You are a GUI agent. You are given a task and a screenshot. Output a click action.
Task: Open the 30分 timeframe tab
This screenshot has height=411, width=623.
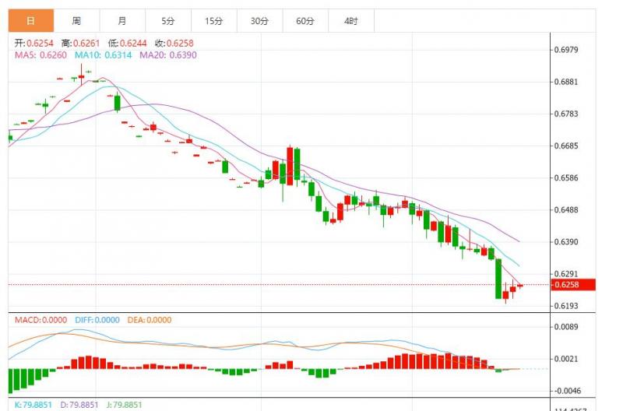[259, 21]
